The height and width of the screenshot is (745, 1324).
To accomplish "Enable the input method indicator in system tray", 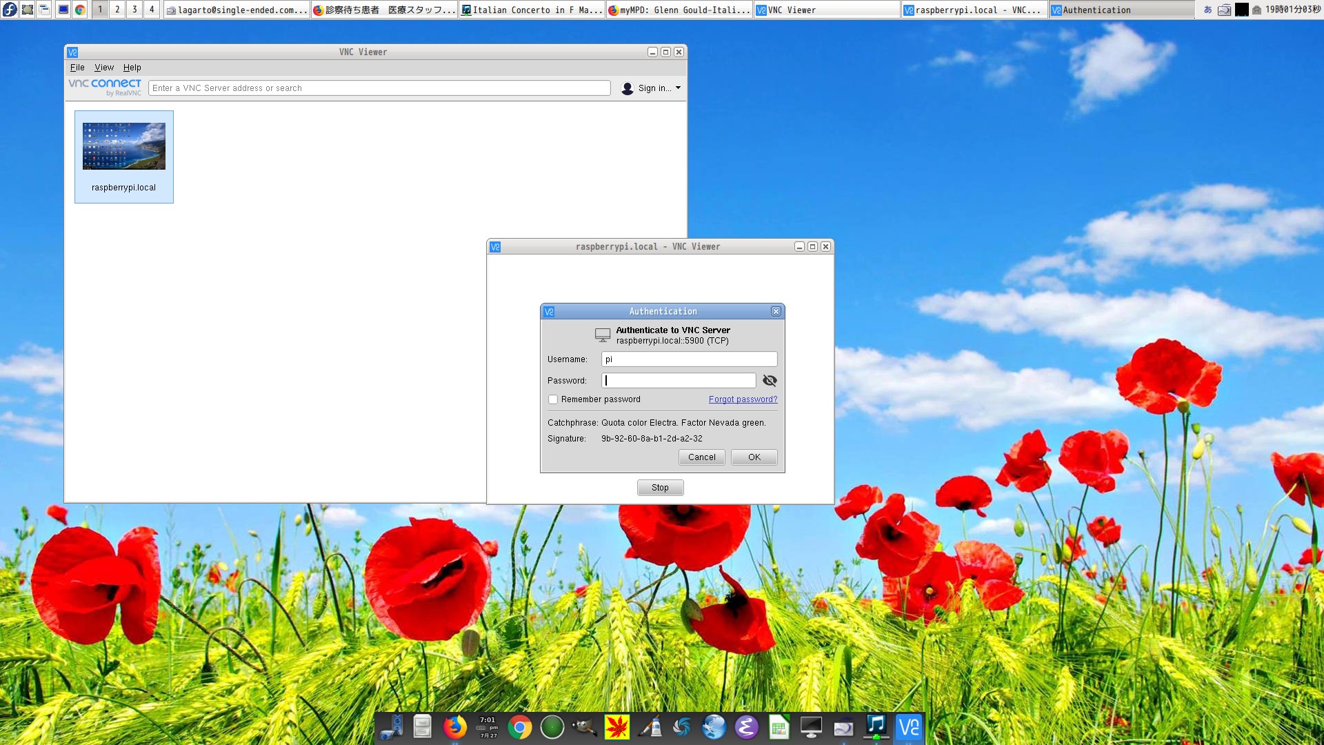I will pos(1207,10).
